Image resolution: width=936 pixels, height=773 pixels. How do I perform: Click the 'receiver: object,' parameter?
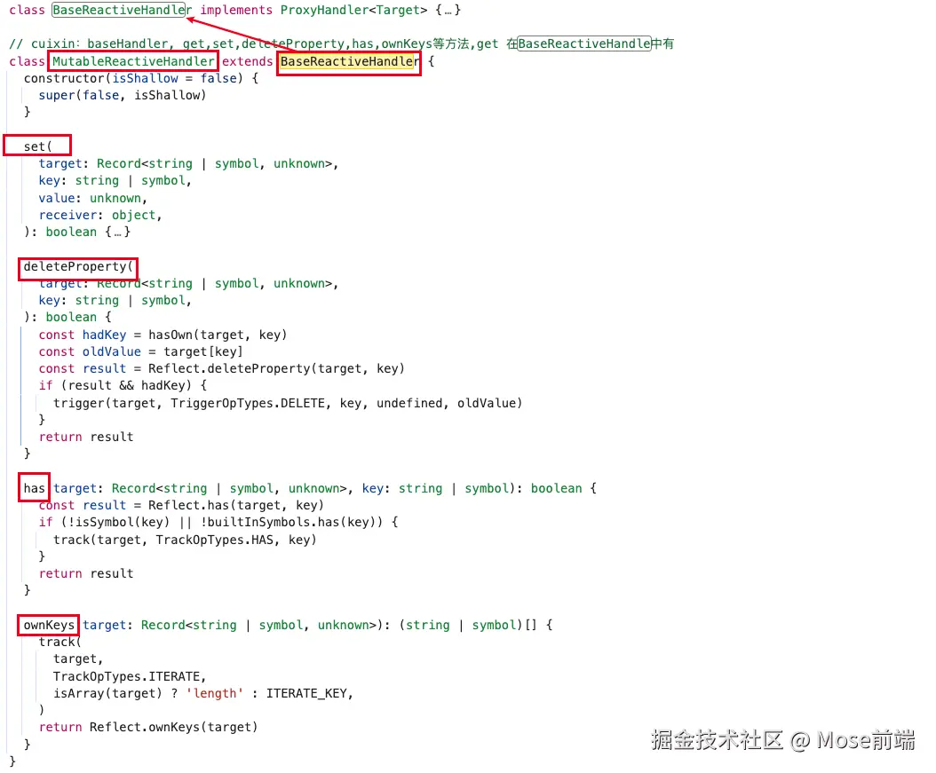(100, 216)
